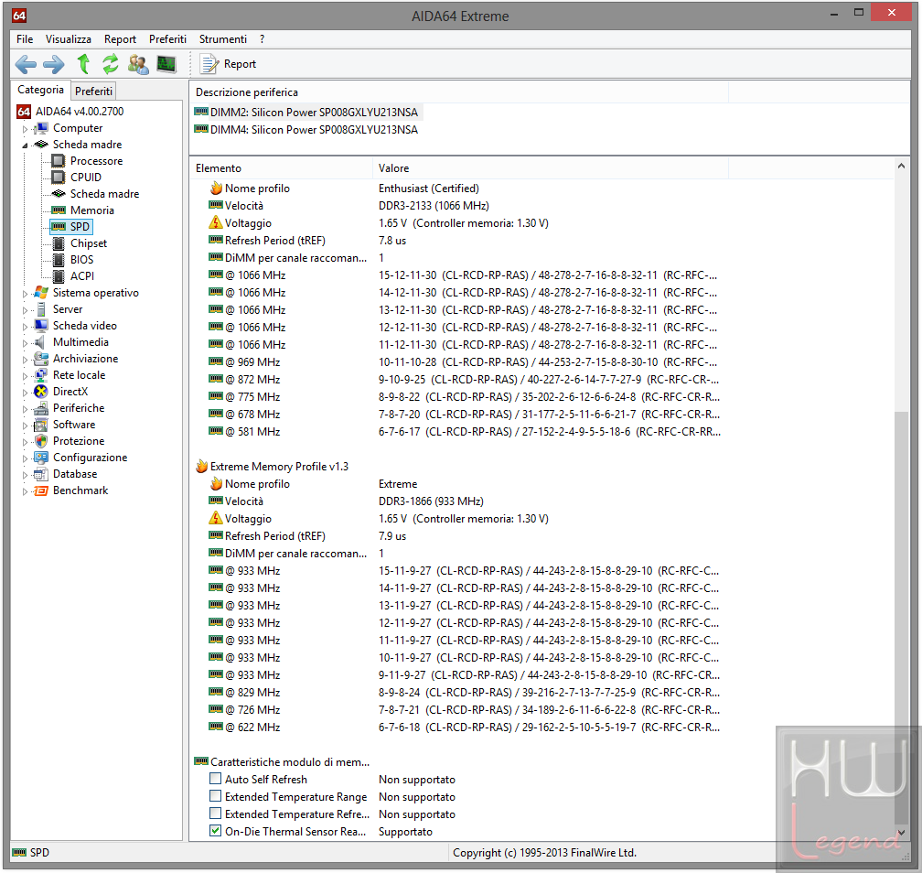Open the user management icon in toolbar

click(x=138, y=64)
